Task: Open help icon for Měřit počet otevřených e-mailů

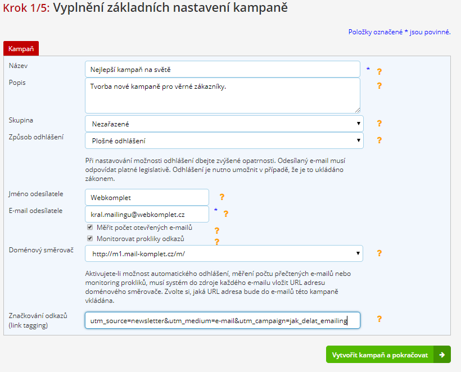Action: (x=216, y=230)
